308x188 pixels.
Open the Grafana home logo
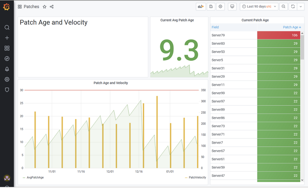point(7,7)
